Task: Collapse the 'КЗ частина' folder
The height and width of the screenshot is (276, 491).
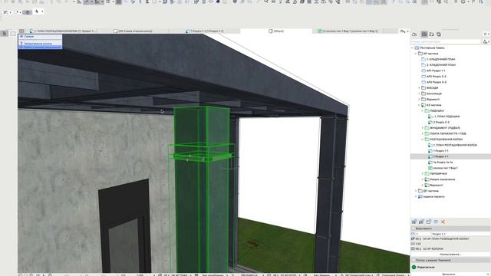Action: tap(420, 105)
